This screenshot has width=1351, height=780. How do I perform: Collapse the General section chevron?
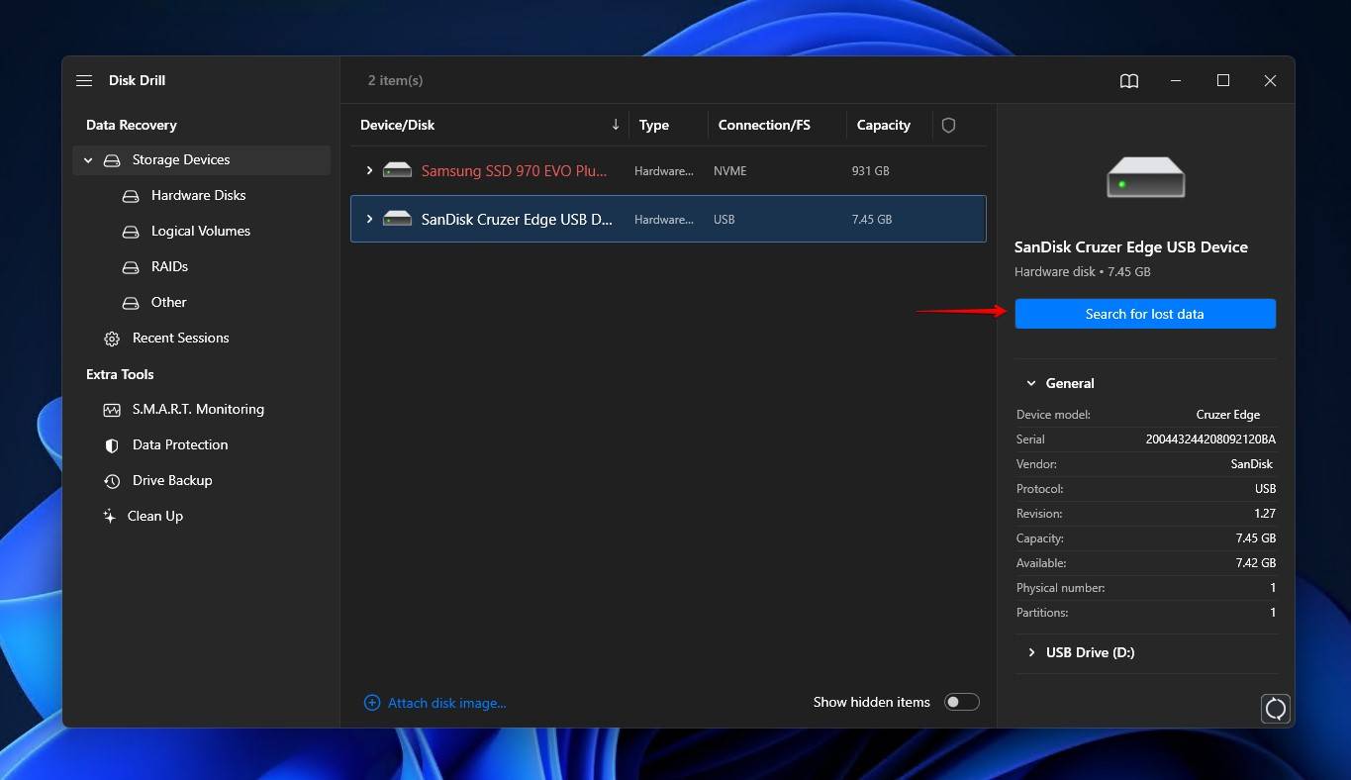coord(1031,384)
